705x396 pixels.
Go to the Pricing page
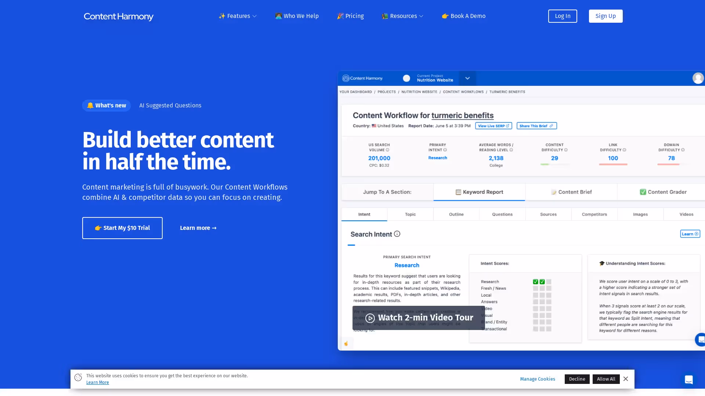click(x=350, y=16)
